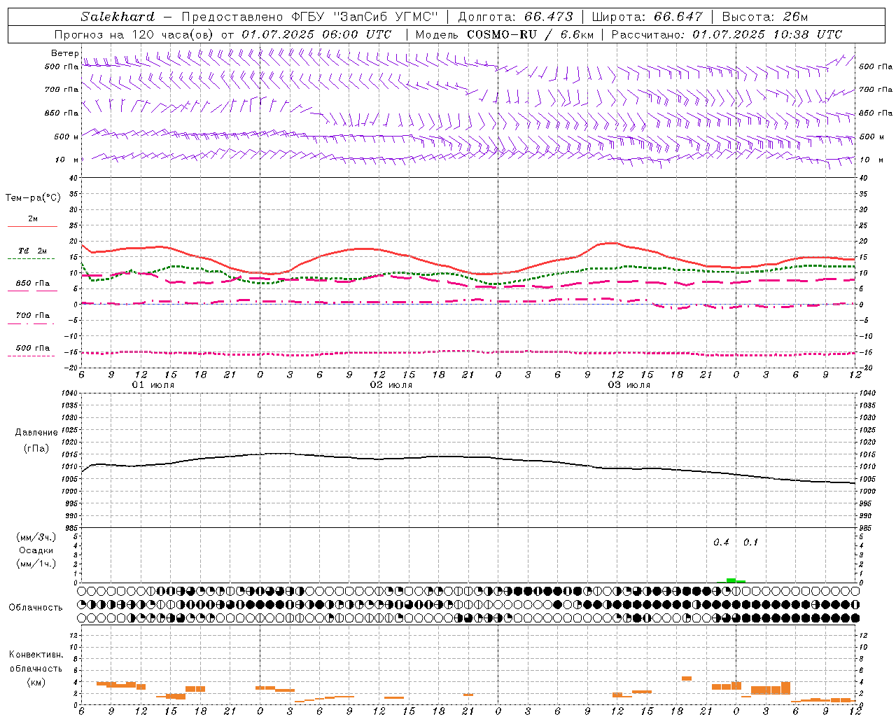The width and height of the screenshot is (896, 717).
Task: Click the Прогноз на 120 часа(ов) text
Action: [x=134, y=34]
